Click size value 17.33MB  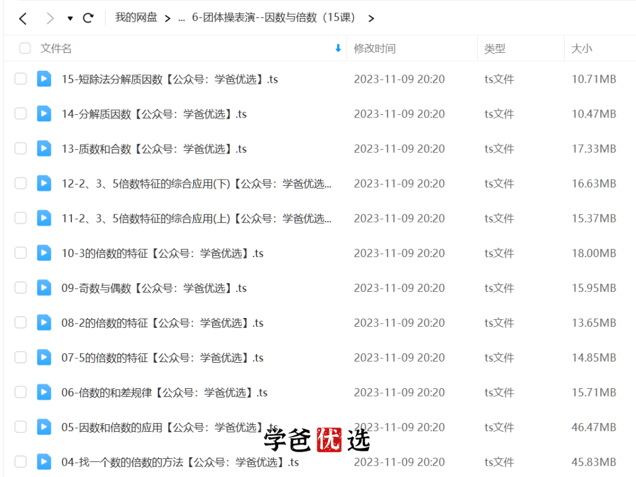pyautogui.click(x=594, y=149)
